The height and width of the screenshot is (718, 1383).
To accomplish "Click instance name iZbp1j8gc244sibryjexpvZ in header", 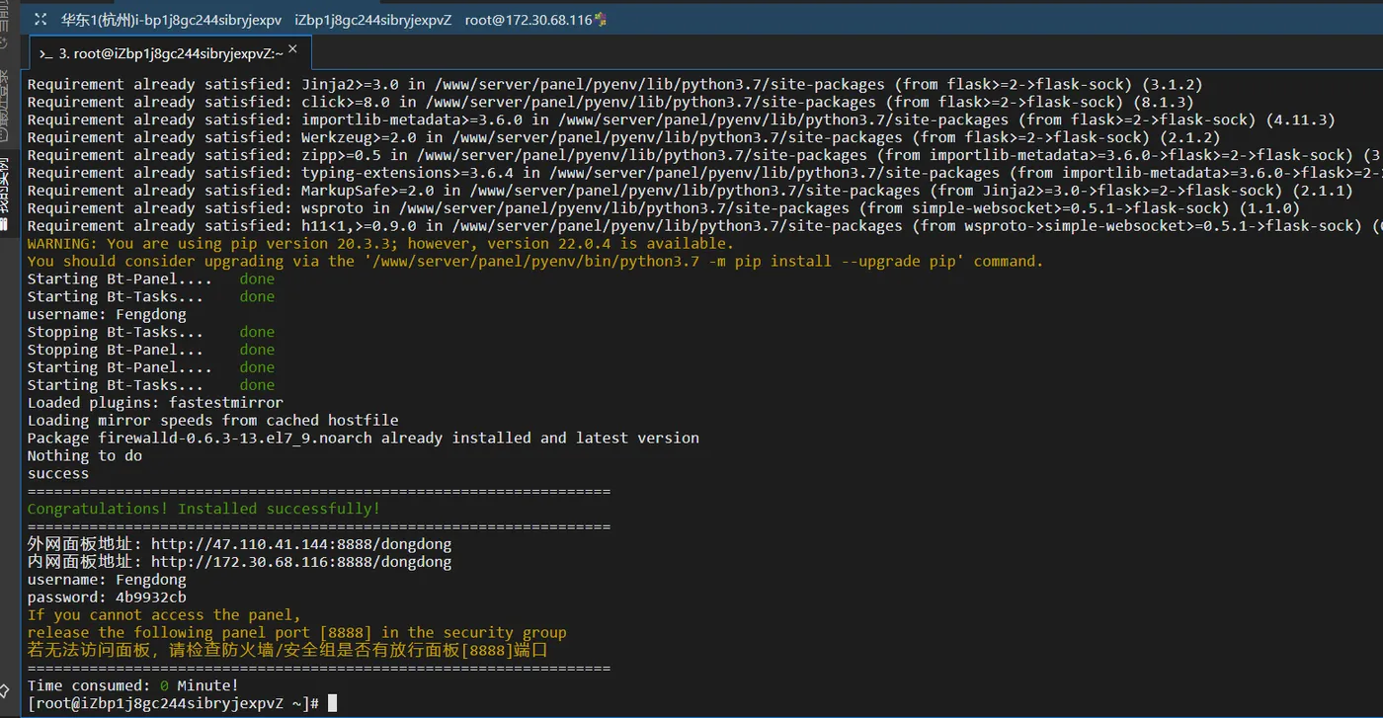I will (x=372, y=20).
